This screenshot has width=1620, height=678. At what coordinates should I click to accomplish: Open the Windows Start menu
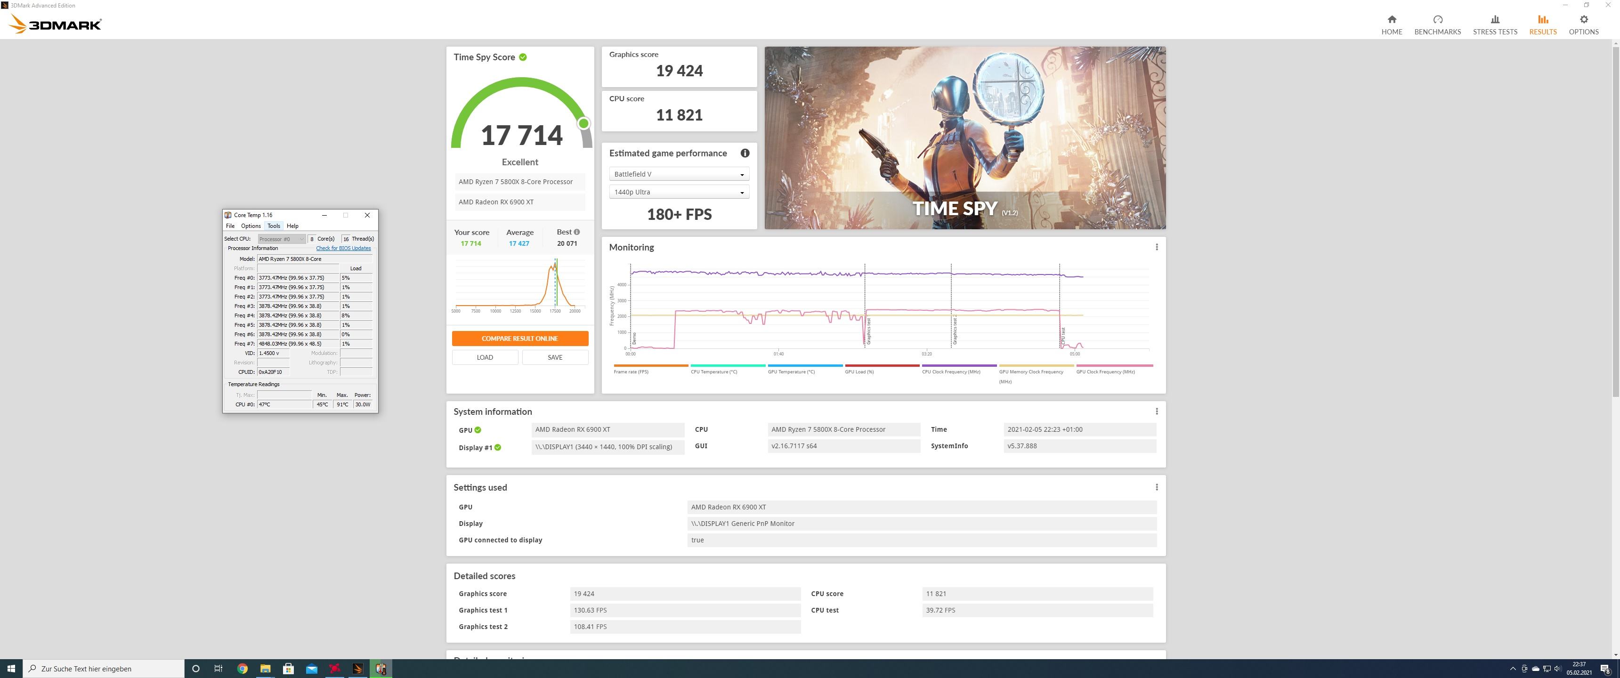tap(11, 669)
